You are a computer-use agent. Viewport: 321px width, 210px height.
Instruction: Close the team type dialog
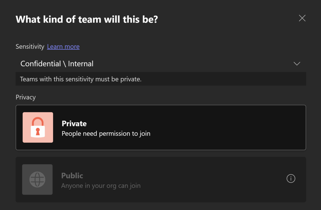click(302, 18)
